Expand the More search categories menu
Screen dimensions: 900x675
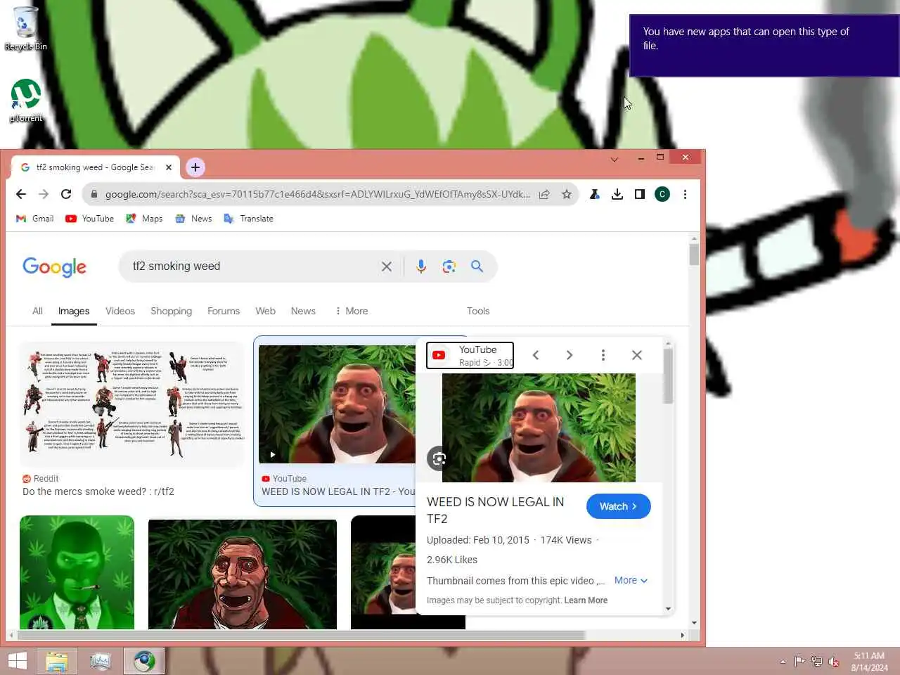coord(352,311)
